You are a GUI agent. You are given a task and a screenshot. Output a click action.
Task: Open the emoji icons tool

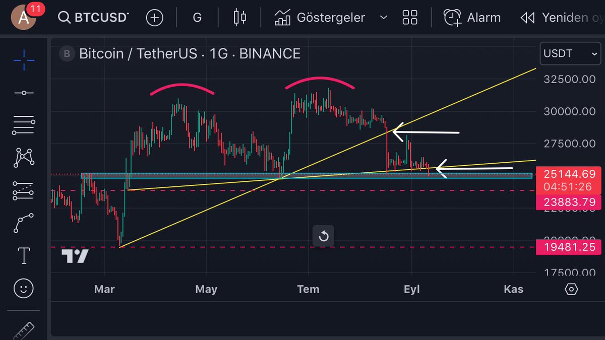pos(24,289)
